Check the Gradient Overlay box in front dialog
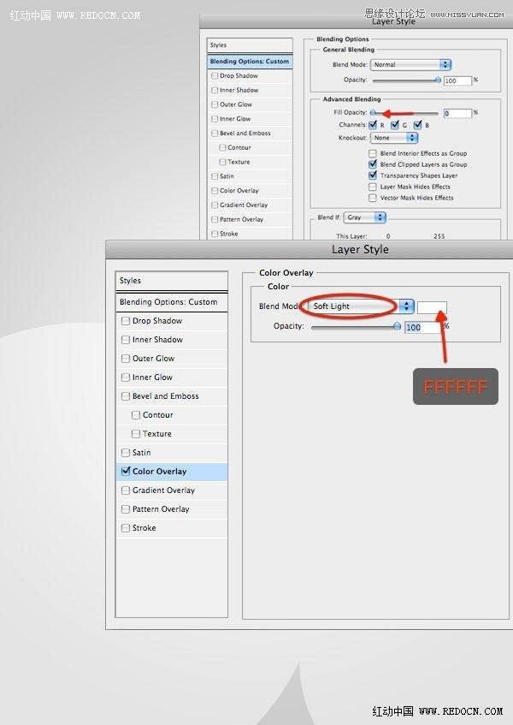Viewport: 513px width, 725px height. point(126,490)
